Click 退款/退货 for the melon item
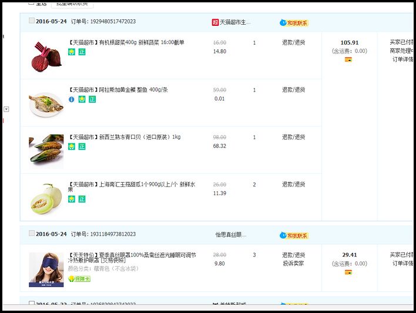This screenshot has width=416, height=313. (x=293, y=184)
